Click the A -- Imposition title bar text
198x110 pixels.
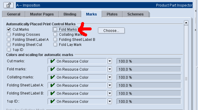28,5
